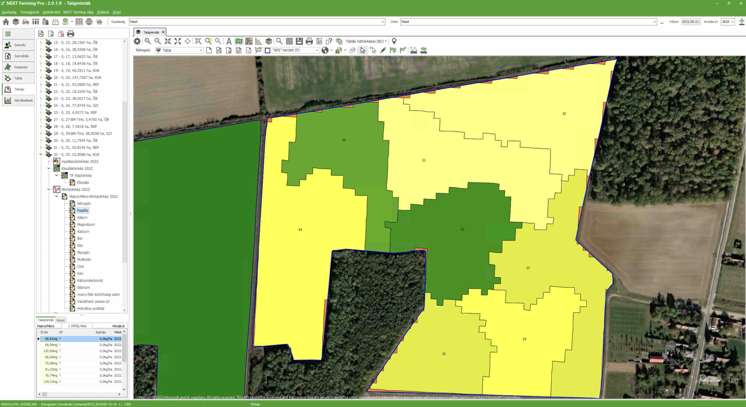Select the Kálium sample map item
Viewport: 746px width, 407px height.
(82, 218)
